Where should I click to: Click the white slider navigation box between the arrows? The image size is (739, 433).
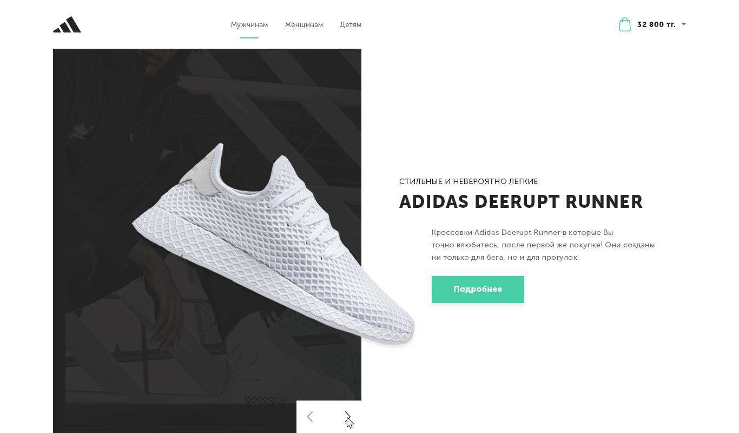(x=329, y=417)
